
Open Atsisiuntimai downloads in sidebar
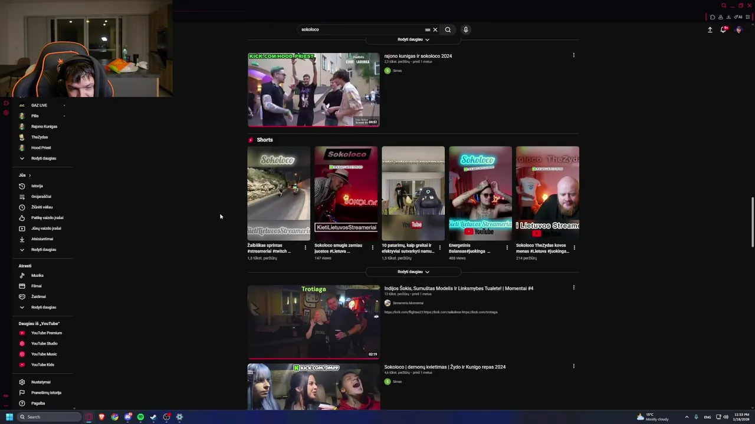click(x=41, y=239)
